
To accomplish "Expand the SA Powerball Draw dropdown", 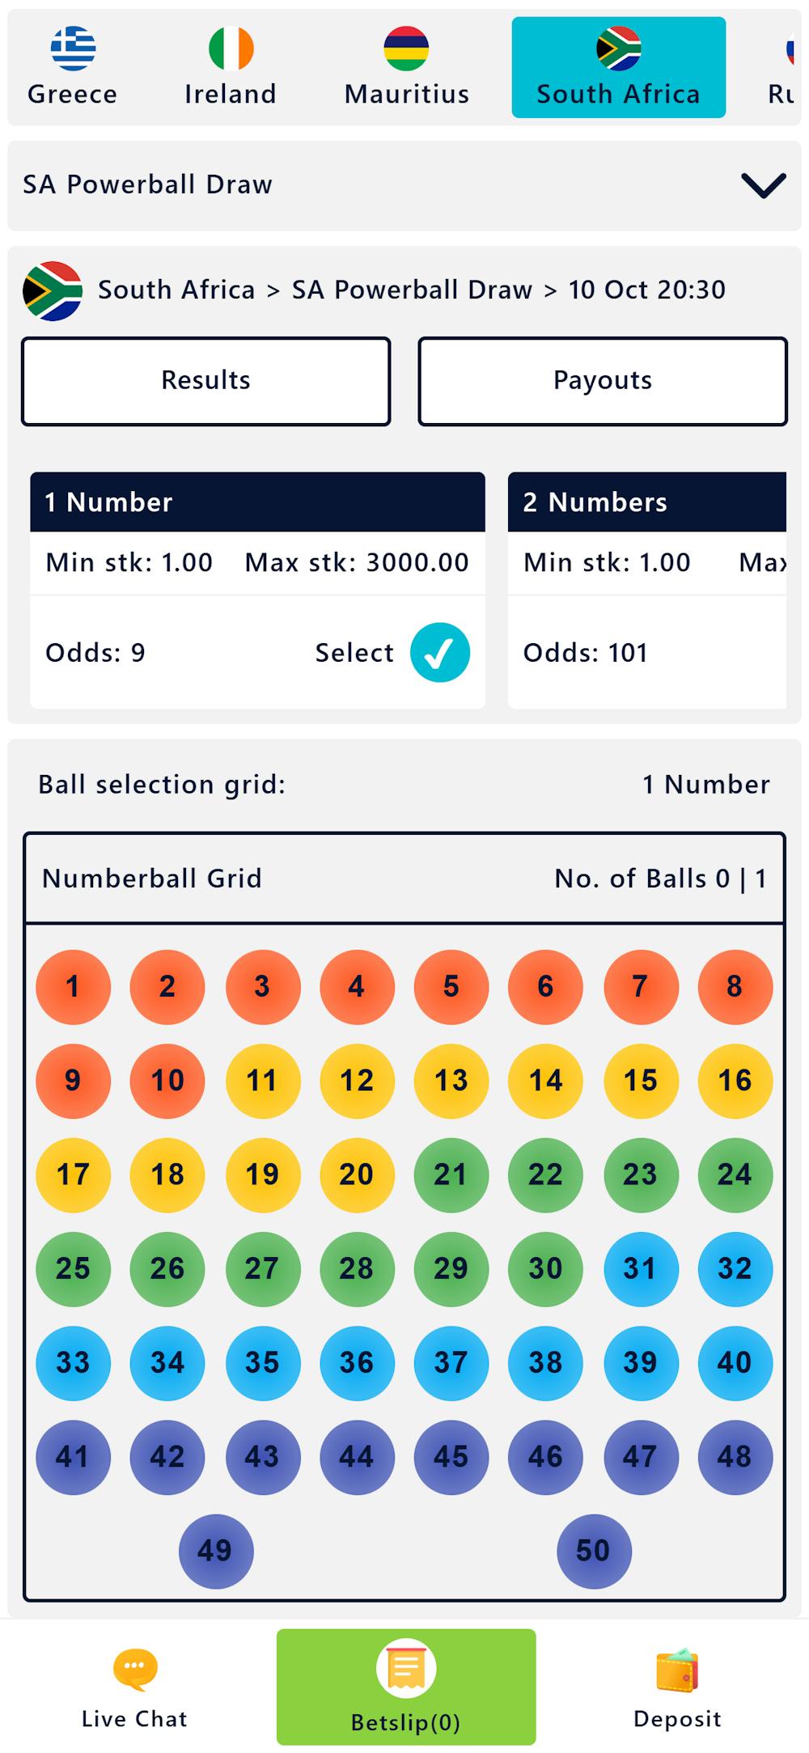I will (761, 184).
